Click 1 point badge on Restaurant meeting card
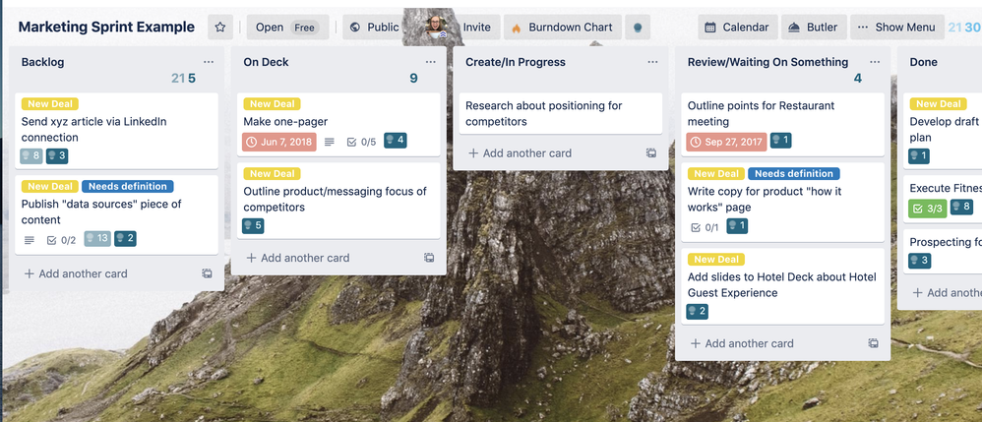This screenshot has width=982, height=422. click(x=780, y=141)
